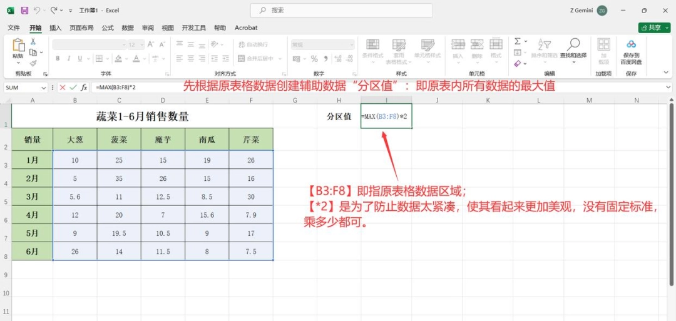Decrease indent in alignment group
The image size is (676, 321).
(x=214, y=58)
